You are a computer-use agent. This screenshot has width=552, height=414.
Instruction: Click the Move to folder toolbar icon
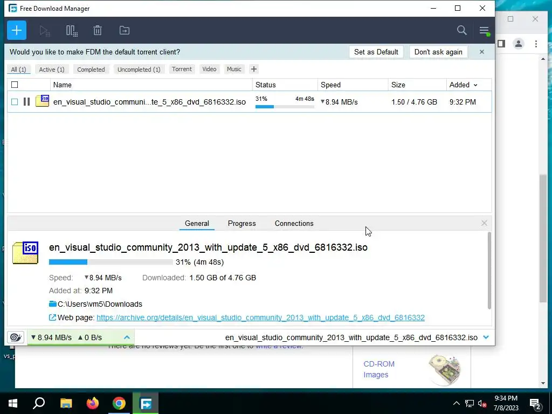point(125,30)
